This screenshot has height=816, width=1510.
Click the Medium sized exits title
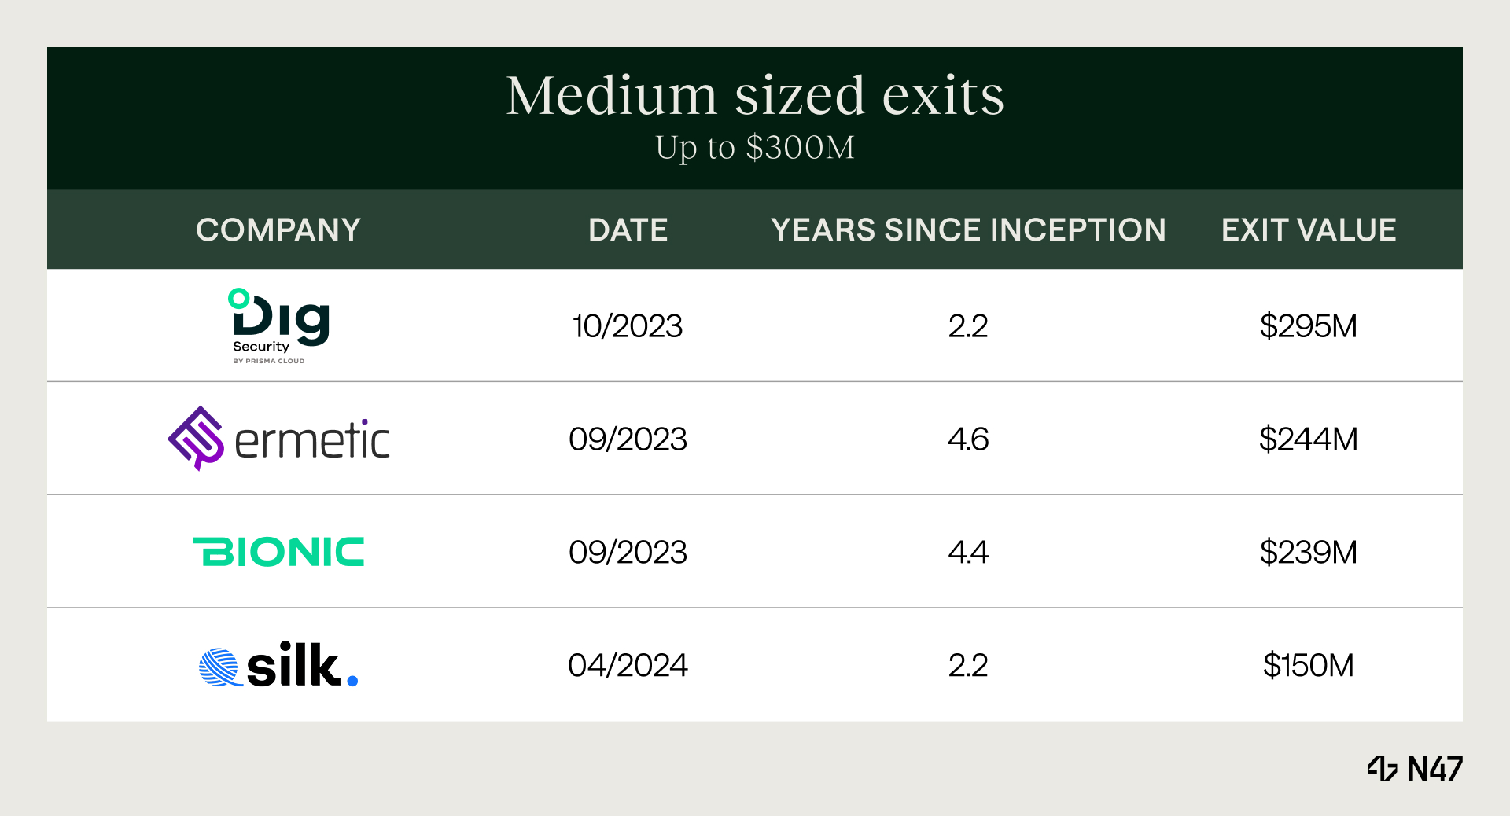tap(755, 96)
